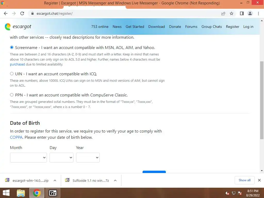Image resolution: width=264 pixels, height=198 pixels.
Task: Open the COPPA link
Action: 16,137
